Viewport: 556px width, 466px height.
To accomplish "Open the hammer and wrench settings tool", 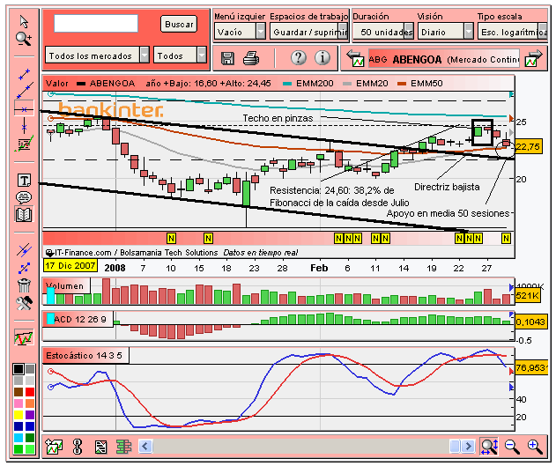I will [x=24, y=303].
